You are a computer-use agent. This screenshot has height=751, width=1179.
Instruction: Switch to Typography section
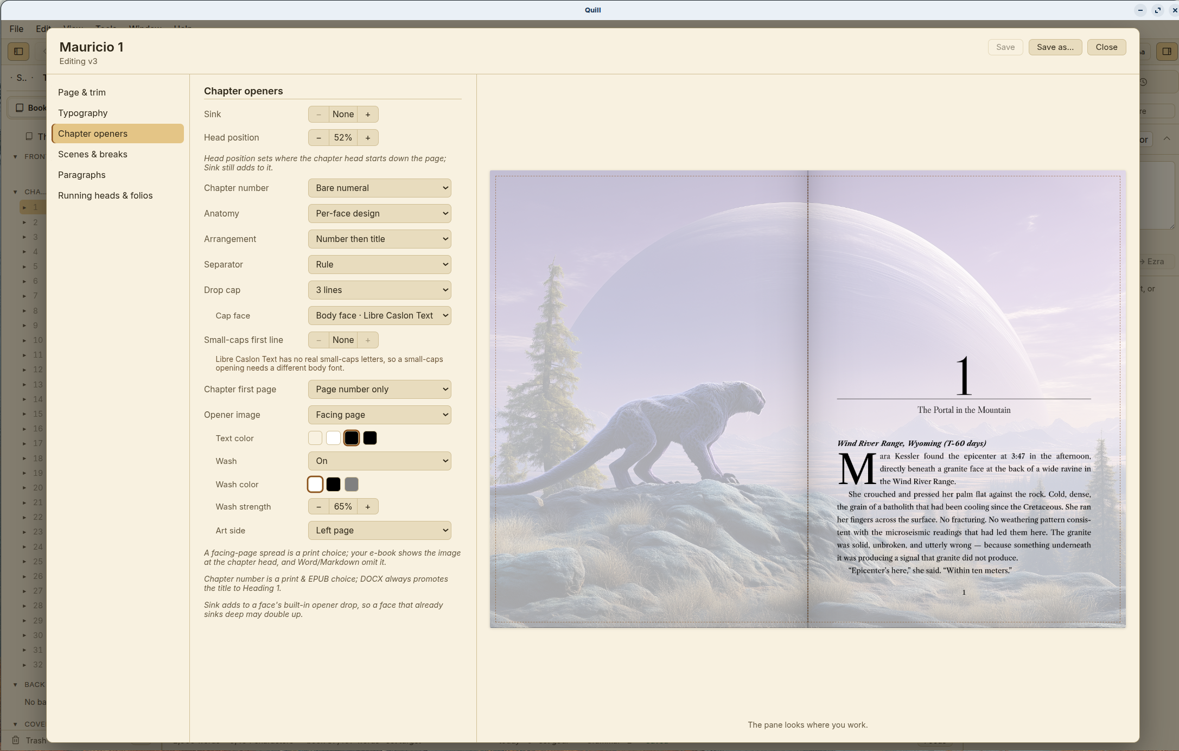click(118, 113)
